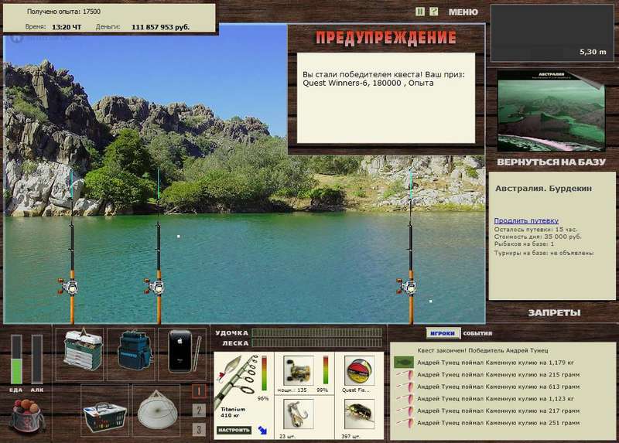619x443 pixels.
Task: Open the groundbait bucket with boilies
Action: pyautogui.click(x=26, y=415)
